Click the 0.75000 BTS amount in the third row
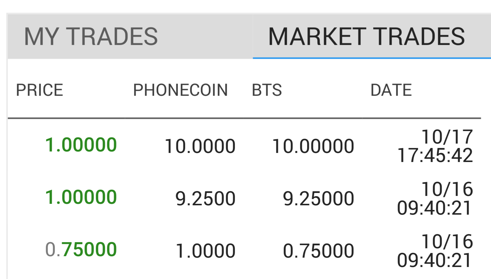 pos(318,251)
